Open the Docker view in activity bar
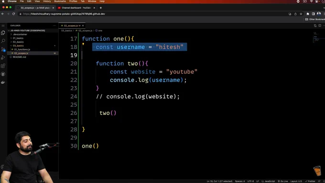Image resolution: width=325 pixels, height=183 pixels. [3, 82]
